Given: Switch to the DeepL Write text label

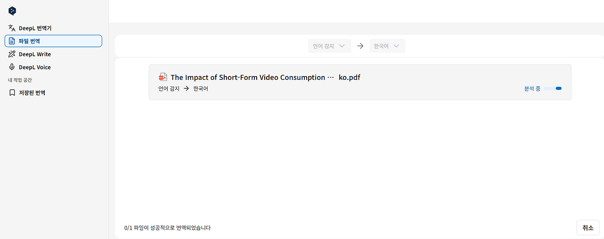Looking at the screenshot, I should pyautogui.click(x=35, y=54).
